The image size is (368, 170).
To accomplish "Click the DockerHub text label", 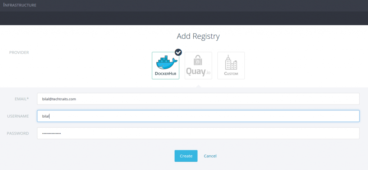I will [x=165, y=74].
